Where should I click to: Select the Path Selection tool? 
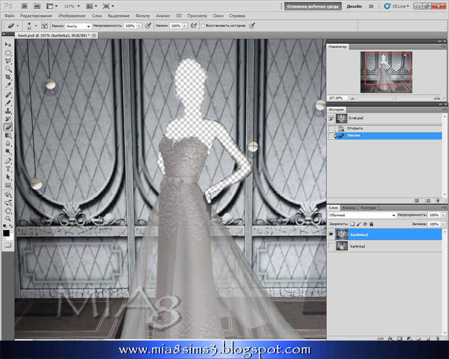[8, 177]
